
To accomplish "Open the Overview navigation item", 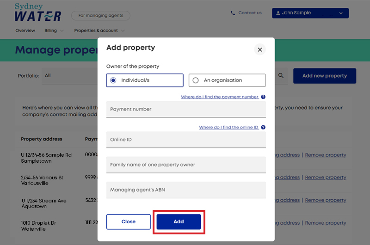I will pyautogui.click(x=25, y=31).
